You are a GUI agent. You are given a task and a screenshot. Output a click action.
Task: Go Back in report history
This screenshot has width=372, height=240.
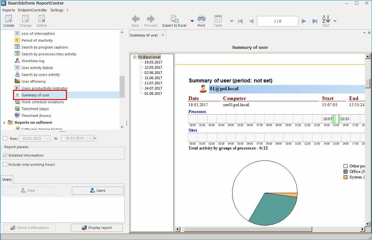[x=136, y=19]
